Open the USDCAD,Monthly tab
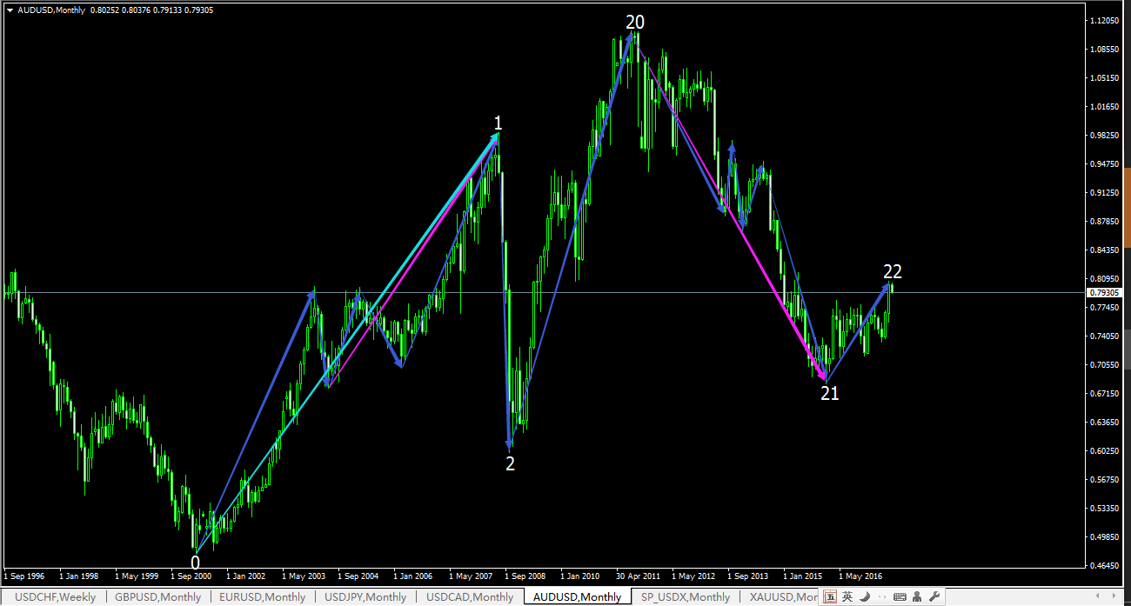 click(x=470, y=597)
